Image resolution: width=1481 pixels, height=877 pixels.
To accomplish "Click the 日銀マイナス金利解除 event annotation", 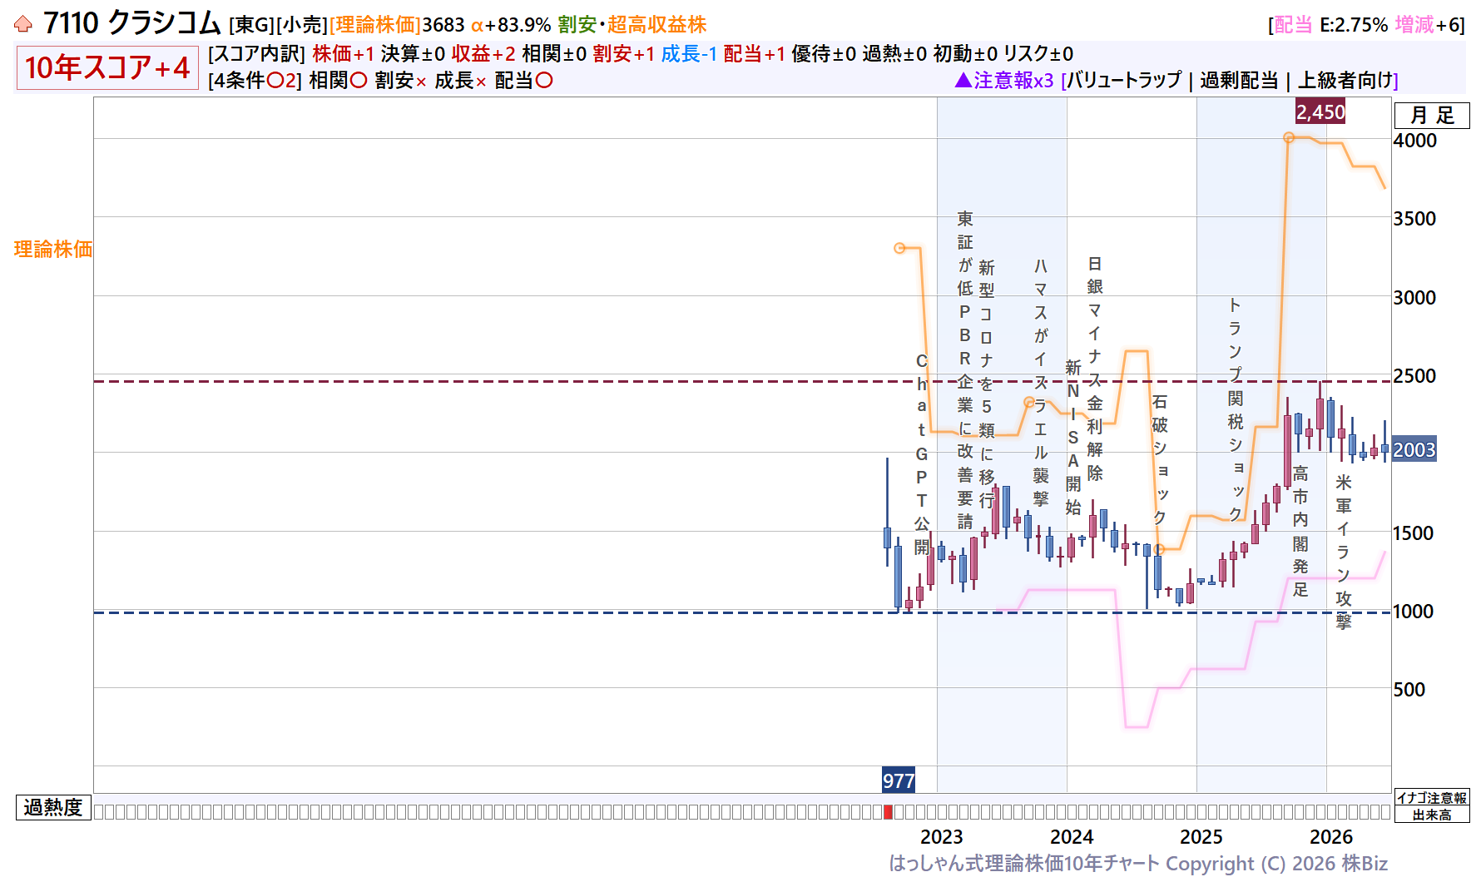I will (x=1095, y=368).
